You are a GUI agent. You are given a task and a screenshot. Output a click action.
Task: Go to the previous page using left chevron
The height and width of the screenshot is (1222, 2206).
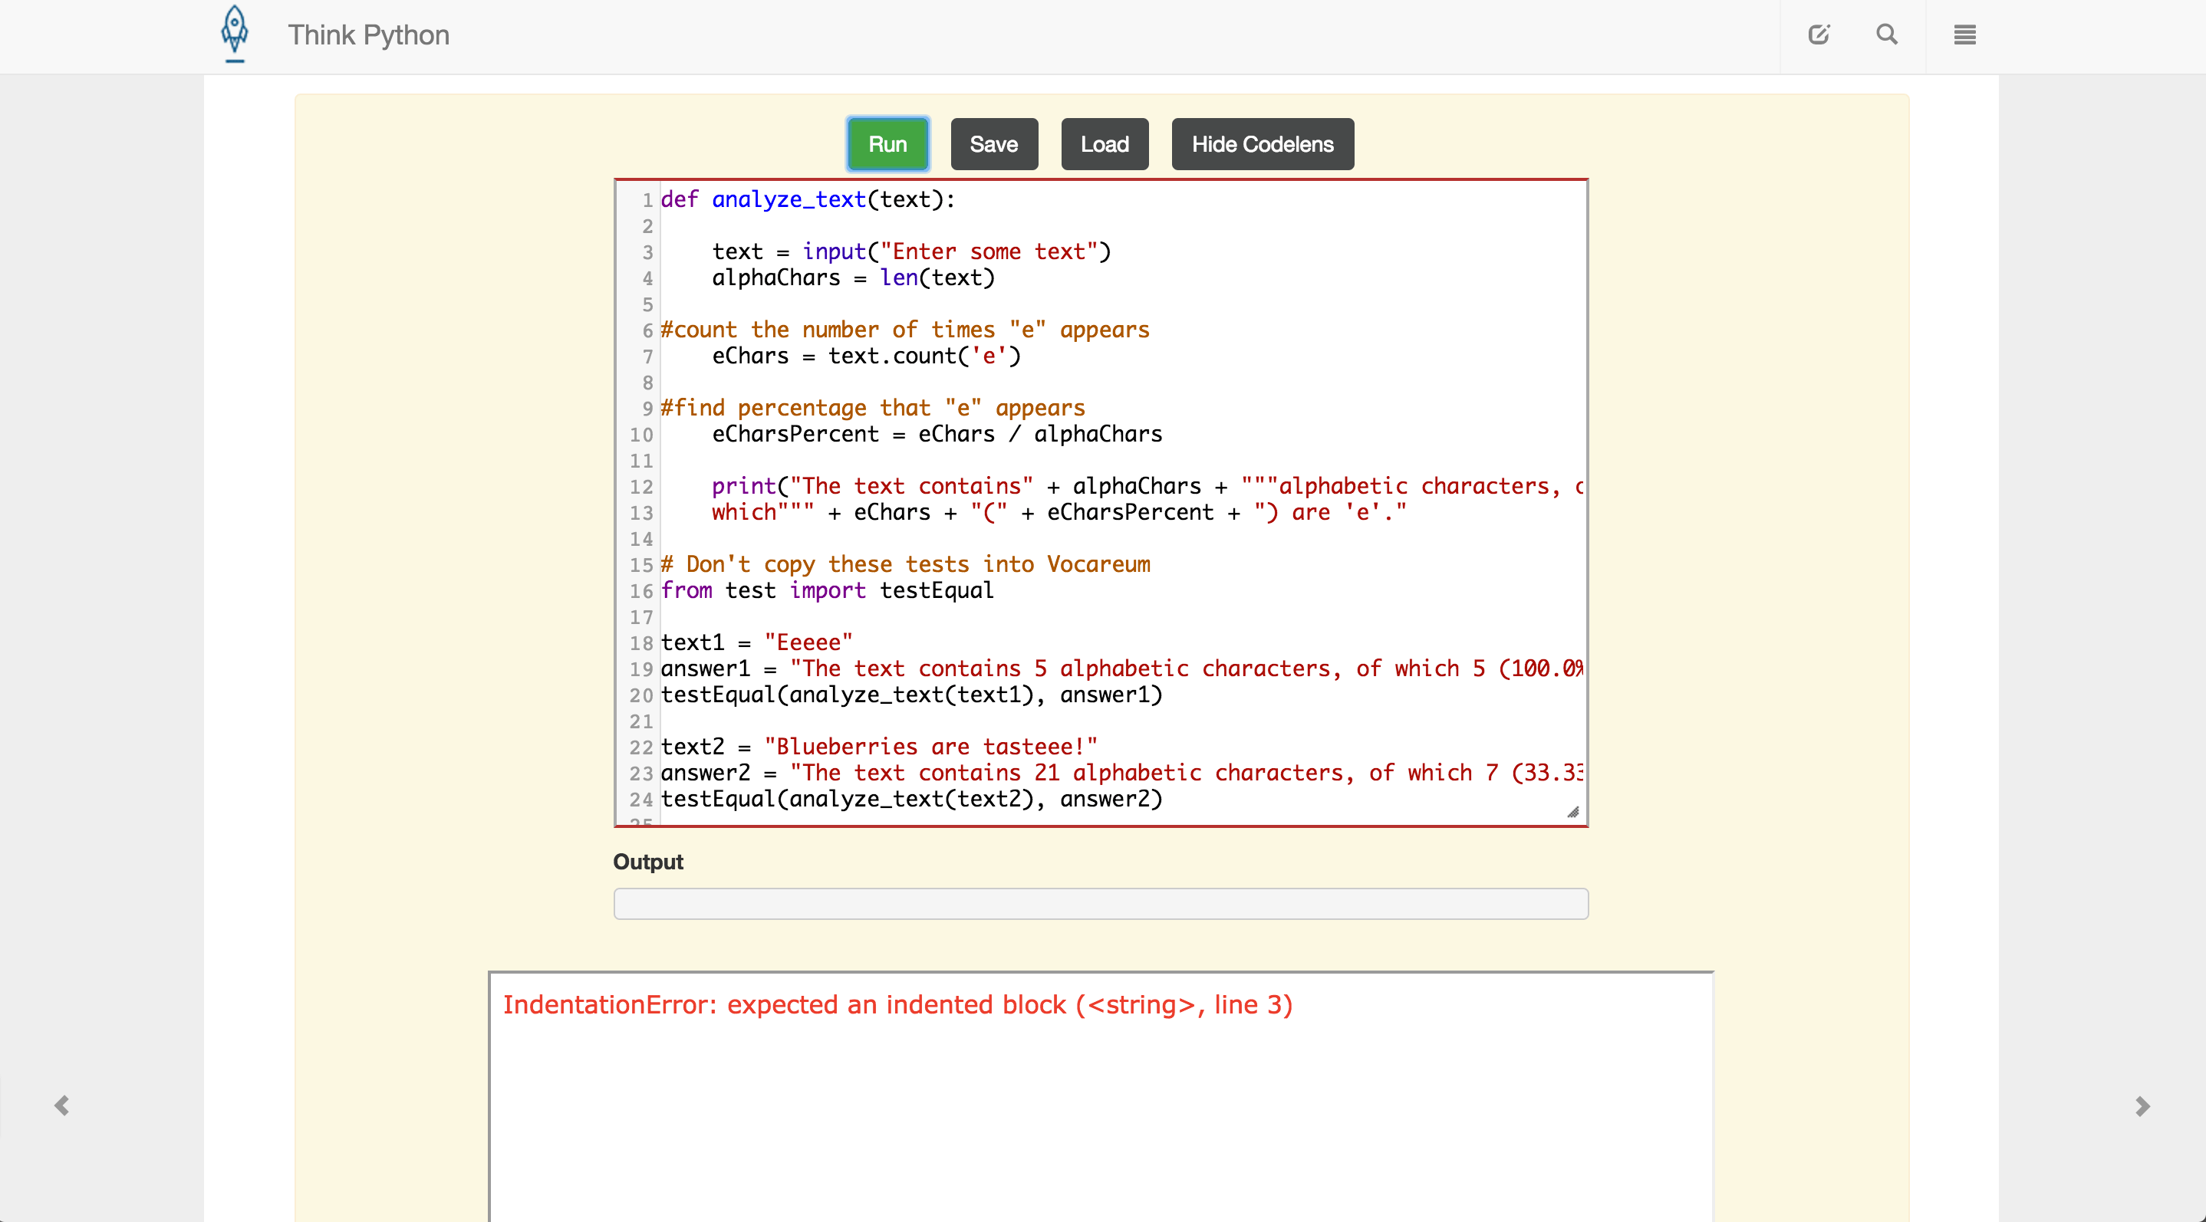tap(61, 1104)
